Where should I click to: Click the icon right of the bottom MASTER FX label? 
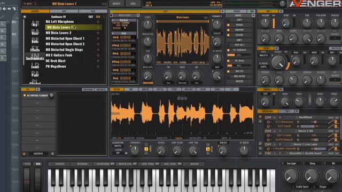tap(52, 154)
